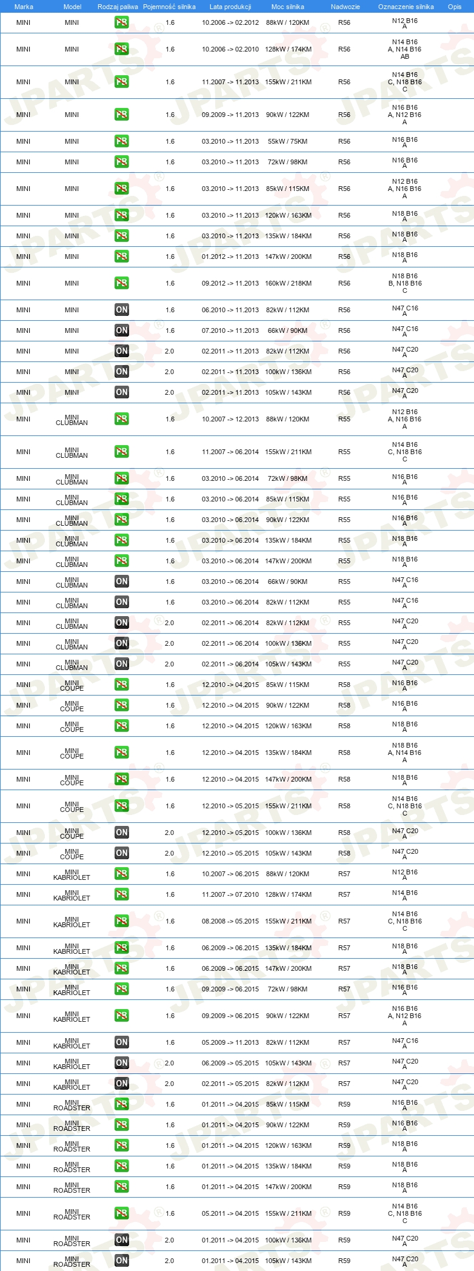Screen dimensions: 474x1271
Task: Click petrol icon in Clubman 88kW / 120KM row
Action: (122, 419)
